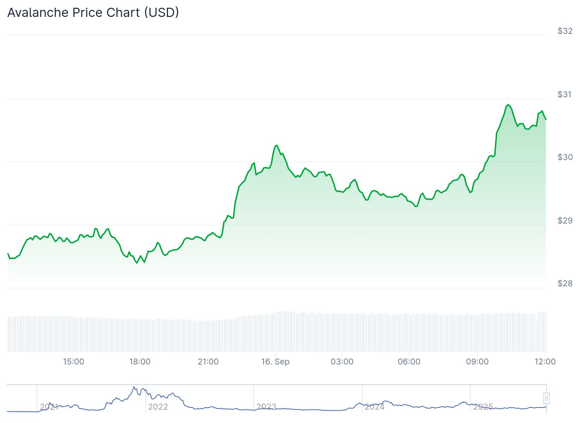Click the 2025 label in the range navigator
The image size is (580, 423).
(483, 407)
